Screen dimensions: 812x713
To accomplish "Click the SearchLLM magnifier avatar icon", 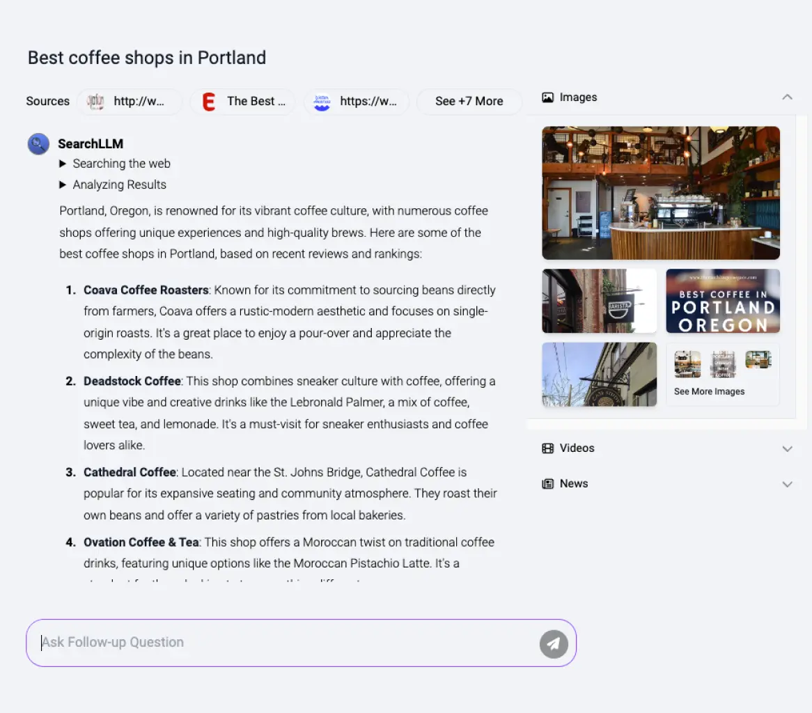I will [38, 144].
